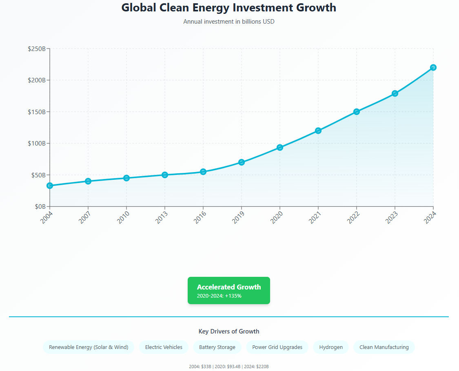Select the 2010 data point marker
Viewport: 459px width, 371px height.
click(126, 178)
